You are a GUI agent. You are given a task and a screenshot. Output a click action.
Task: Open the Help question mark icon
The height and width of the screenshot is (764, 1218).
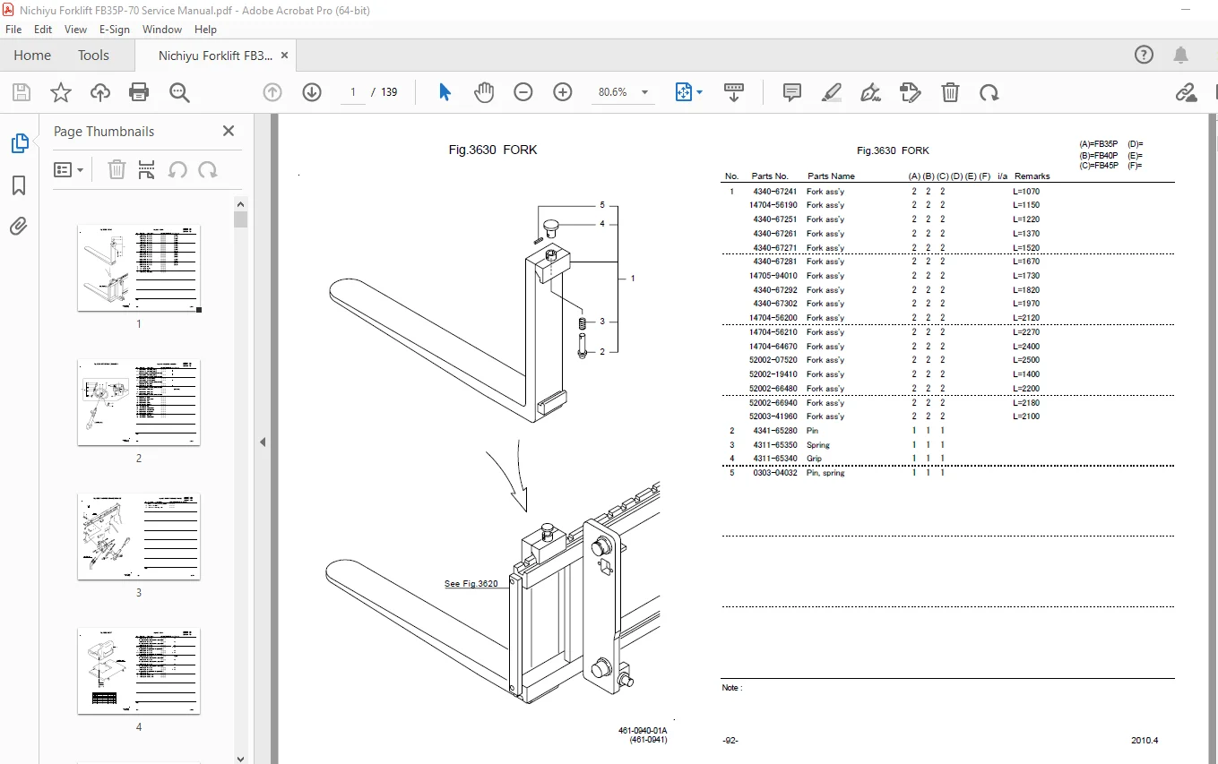click(x=1144, y=55)
